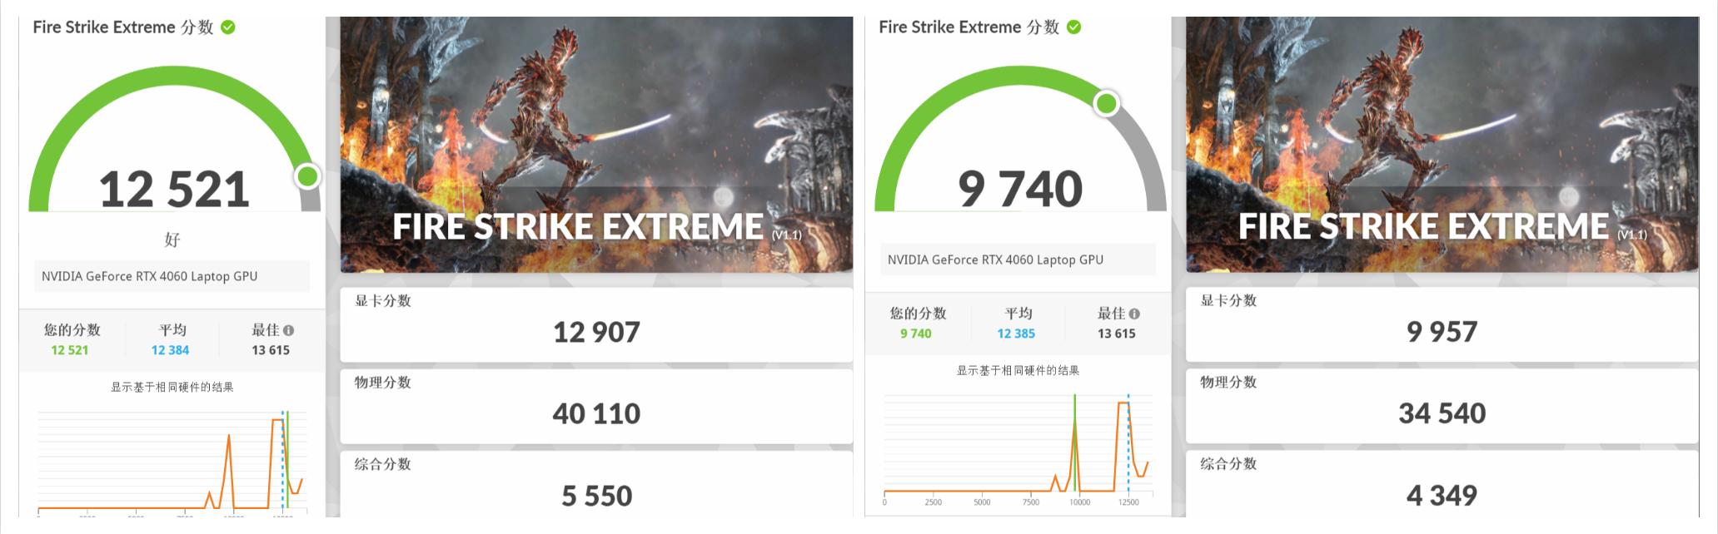1718x534 pixels.
Task: Click the 显卡分数 card showing 9 957
Action: [x=1442, y=324]
